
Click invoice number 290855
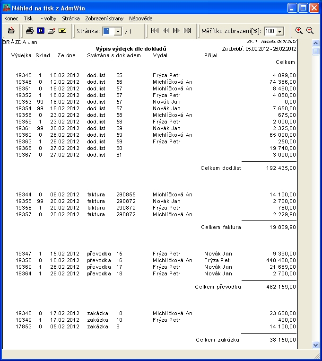pos(126,194)
